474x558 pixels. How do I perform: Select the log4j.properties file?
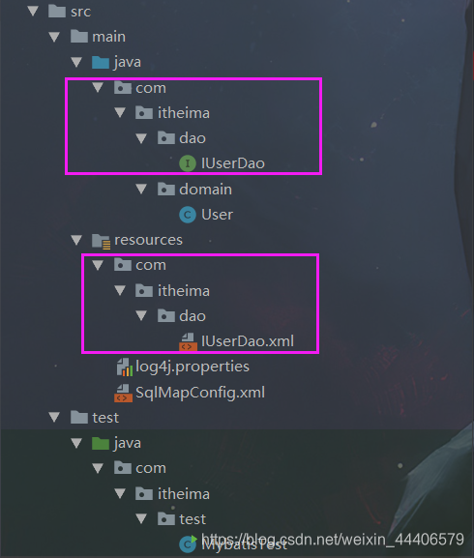(x=183, y=367)
